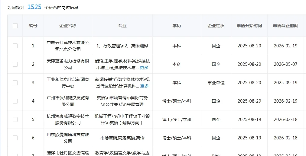Viewport: 306px width, 156px height.
Task: Open 广州市保利锦汉展览有限公司 entry
Action: (x=68, y=101)
